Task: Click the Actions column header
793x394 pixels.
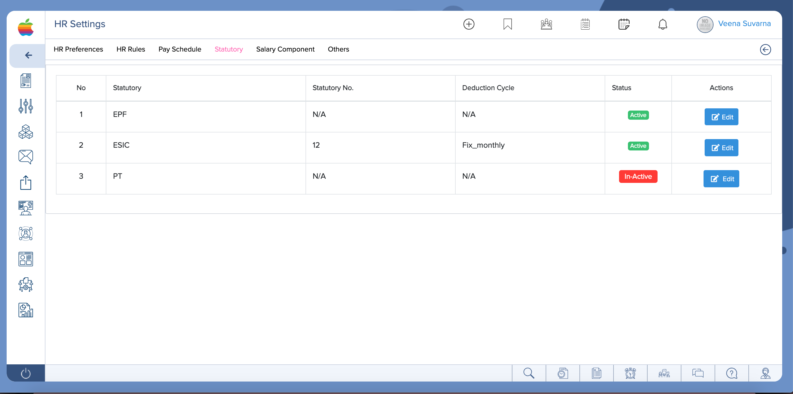Action: [x=721, y=88]
